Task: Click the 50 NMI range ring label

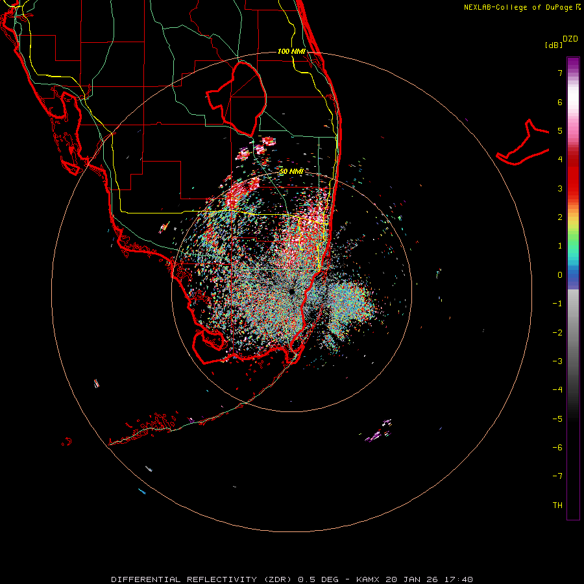Action: (x=291, y=171)
